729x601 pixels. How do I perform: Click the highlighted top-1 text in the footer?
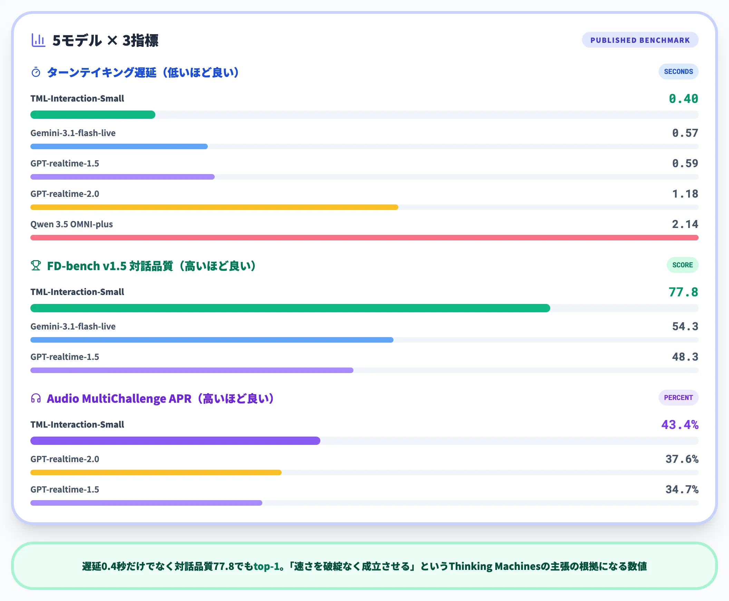pyautogui.click(x=266, y=566)
